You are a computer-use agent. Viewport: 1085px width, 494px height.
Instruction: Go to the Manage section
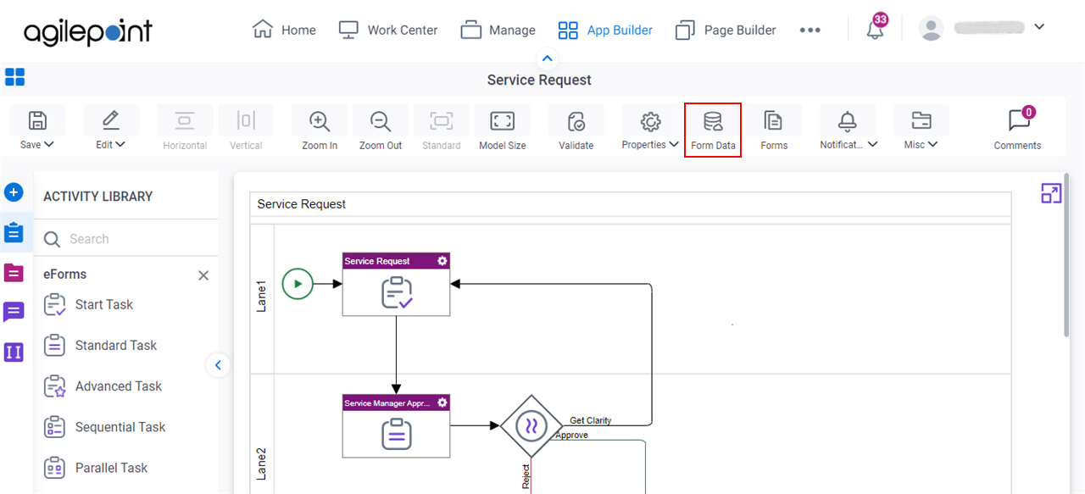(498, 30)
